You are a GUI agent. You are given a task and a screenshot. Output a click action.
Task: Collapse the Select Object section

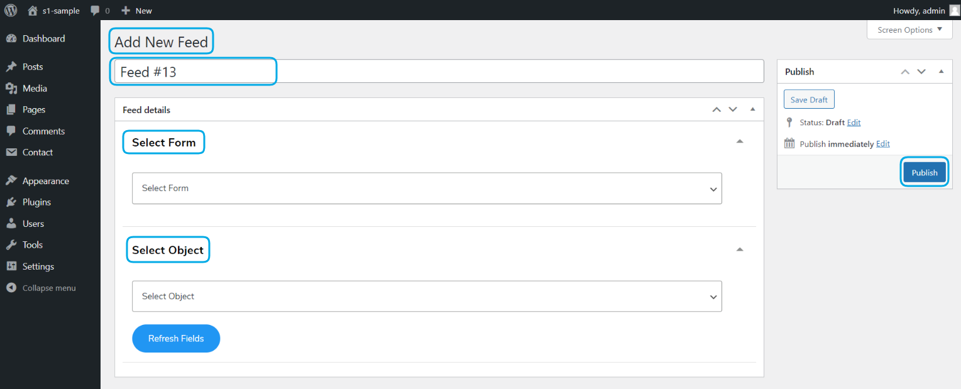(x=740, y=249)
